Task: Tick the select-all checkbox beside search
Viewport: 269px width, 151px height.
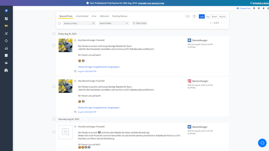Action: click(x=59, y=23)
